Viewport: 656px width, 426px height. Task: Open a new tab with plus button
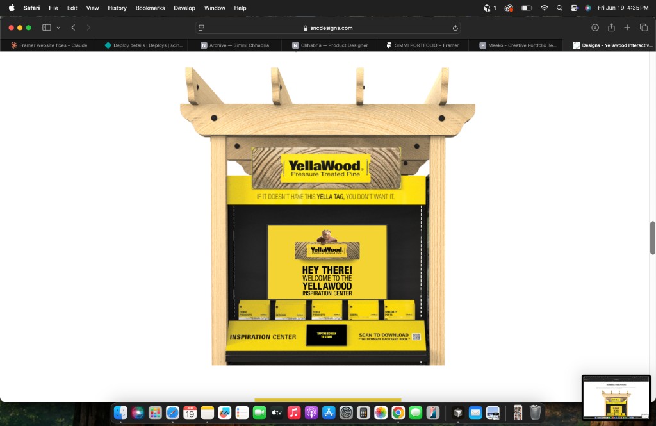(x=627, y=28)
